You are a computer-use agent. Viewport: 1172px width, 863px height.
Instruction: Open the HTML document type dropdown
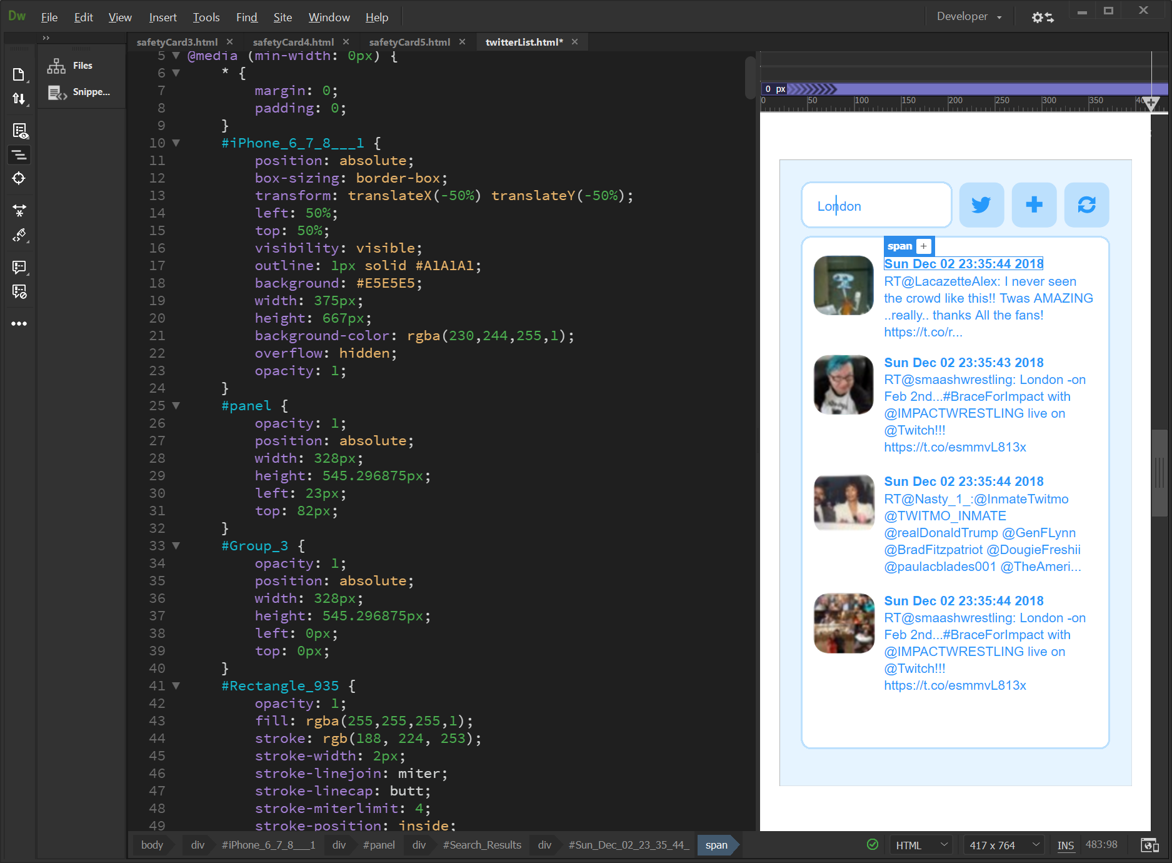[x=921, y=845]
